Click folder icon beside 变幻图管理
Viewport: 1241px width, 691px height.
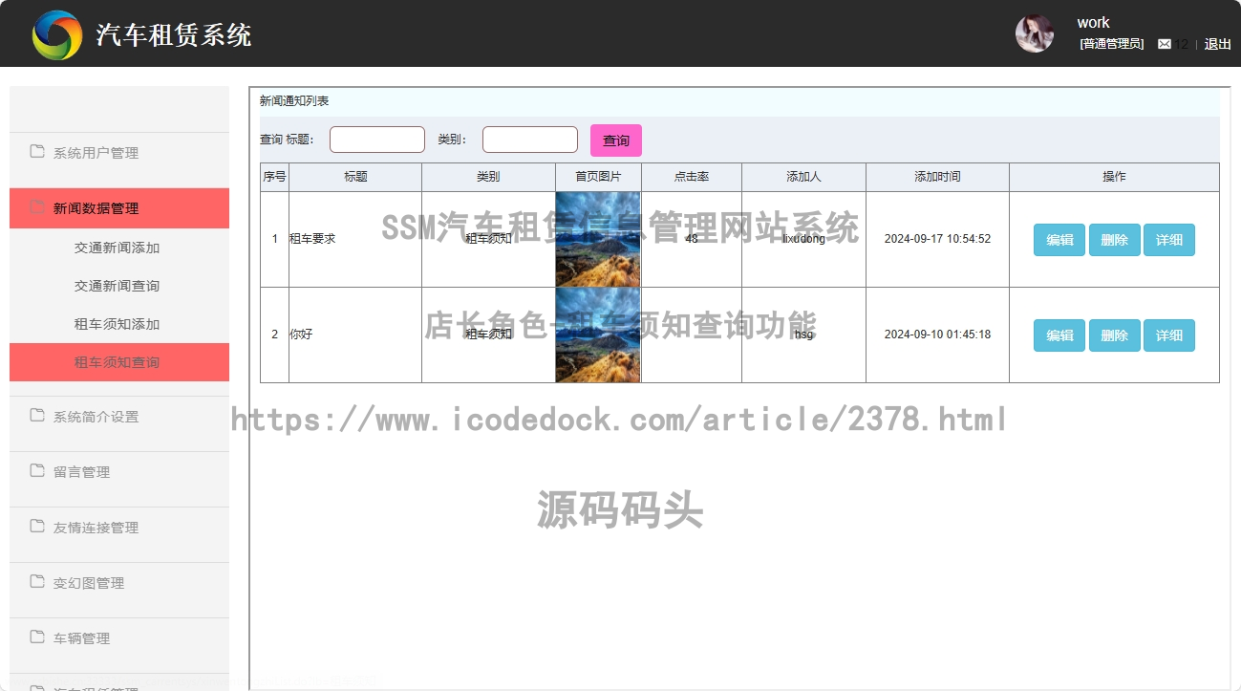[37, 581]
